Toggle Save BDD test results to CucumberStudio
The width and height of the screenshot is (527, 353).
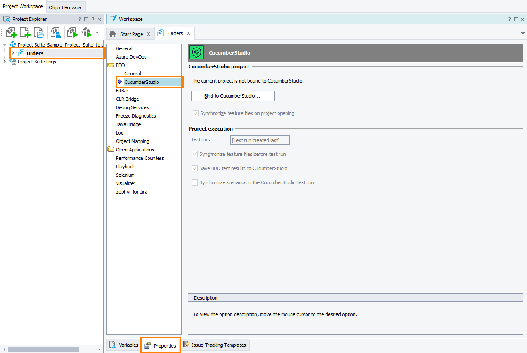click(x=195, y=168)
